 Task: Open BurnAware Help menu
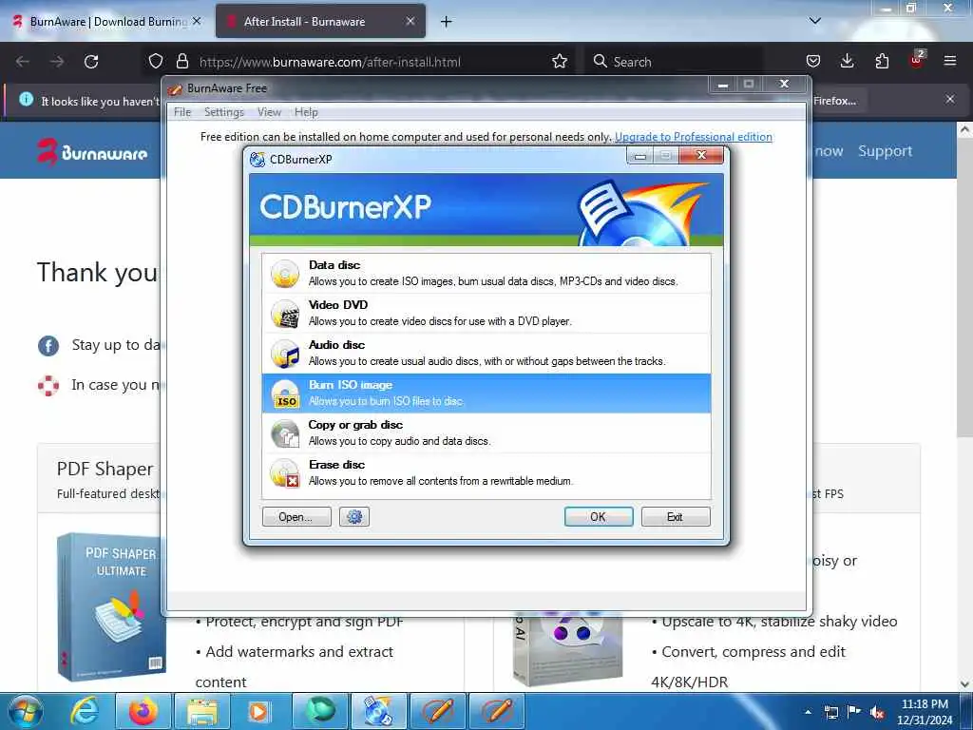pos(306,112)
